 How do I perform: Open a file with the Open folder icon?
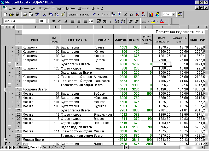[x=11, y=14]
